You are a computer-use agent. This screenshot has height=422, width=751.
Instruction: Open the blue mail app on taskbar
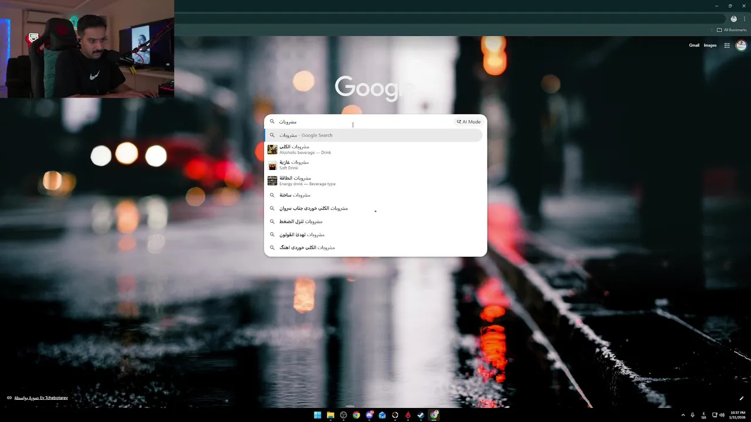[x=382, y=415]
